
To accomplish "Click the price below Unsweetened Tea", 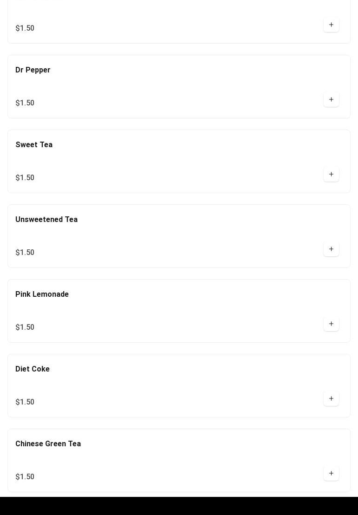I will click(x=25, y=253).
